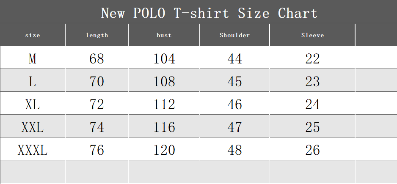
Task: Click shoulder value 44 in M row
Action: point(235,58)
